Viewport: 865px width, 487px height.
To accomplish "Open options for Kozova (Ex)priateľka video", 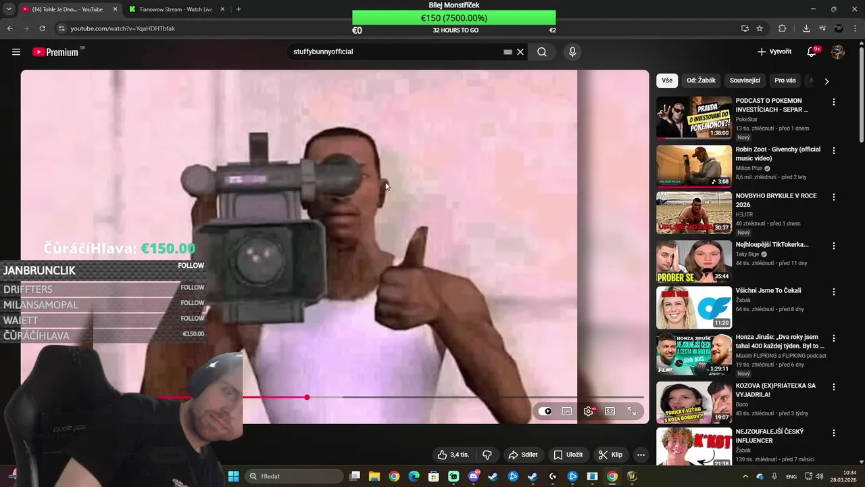I will pyautogui.click(x=833, y=387).
